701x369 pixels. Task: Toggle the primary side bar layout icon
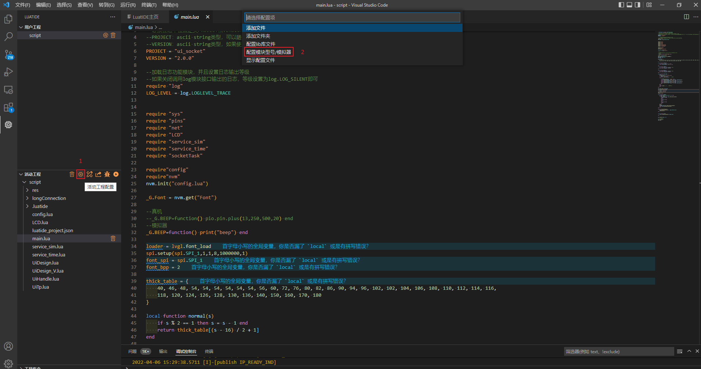point(621,5)
